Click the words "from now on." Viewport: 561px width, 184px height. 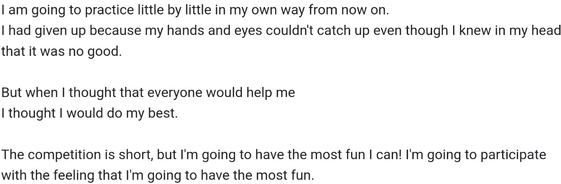(x=349, y=10)
